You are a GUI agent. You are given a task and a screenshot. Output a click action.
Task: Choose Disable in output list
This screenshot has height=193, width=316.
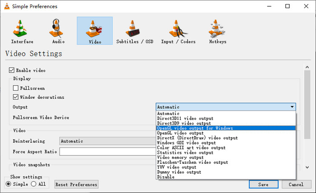(226, 177)
